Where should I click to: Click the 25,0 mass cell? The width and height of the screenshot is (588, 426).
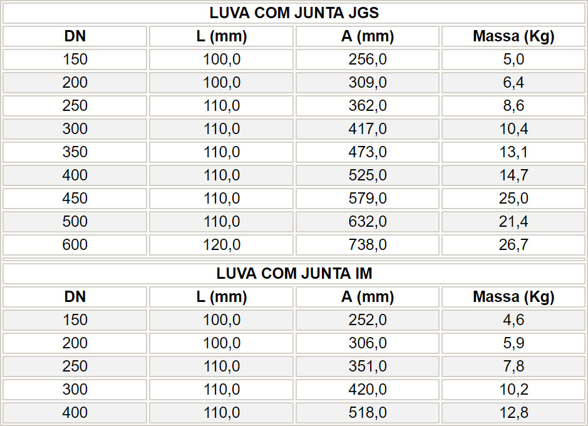[513, 199]
